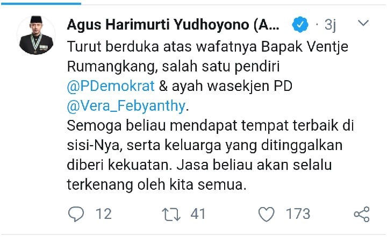
Task: Open the @PDemokrat mention
Action: coord(111,86)
